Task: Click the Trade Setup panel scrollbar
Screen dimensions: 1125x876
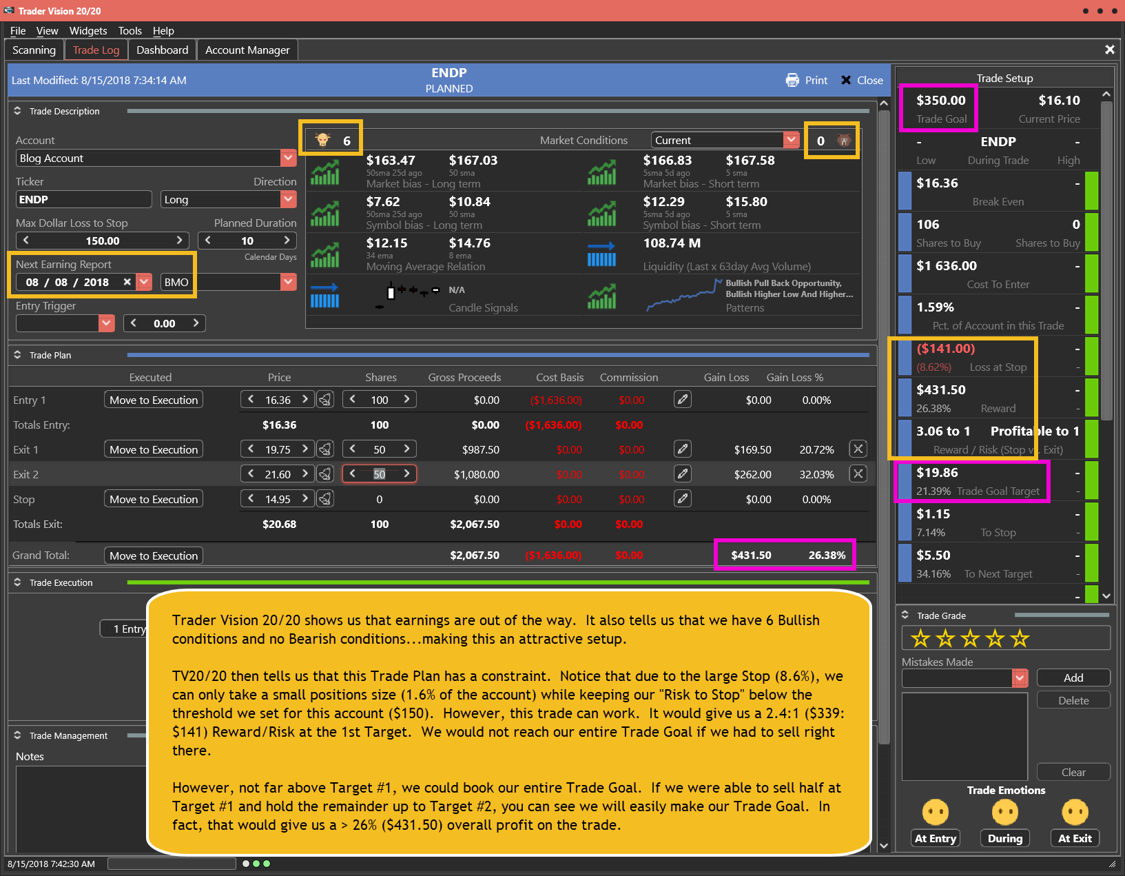Action: pyautogui.click(x=1106, y=261)
